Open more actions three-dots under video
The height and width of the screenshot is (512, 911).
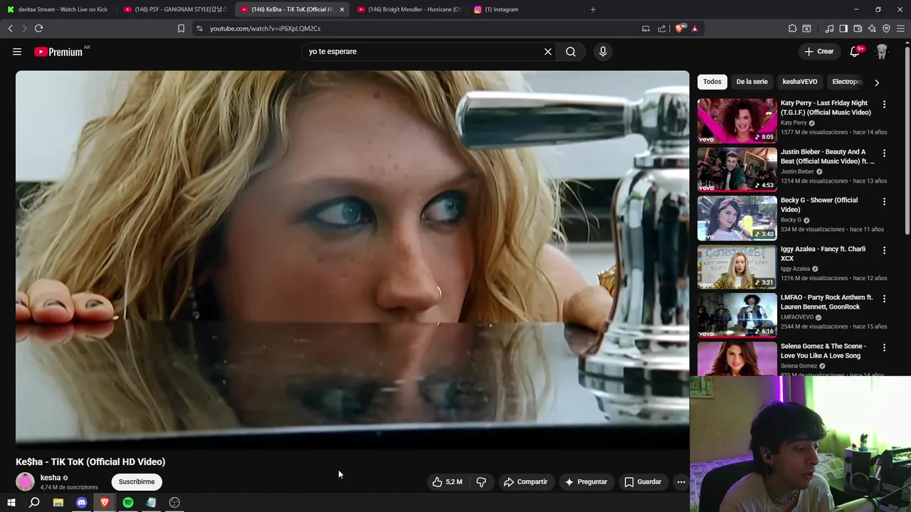[x=681, y=481]
